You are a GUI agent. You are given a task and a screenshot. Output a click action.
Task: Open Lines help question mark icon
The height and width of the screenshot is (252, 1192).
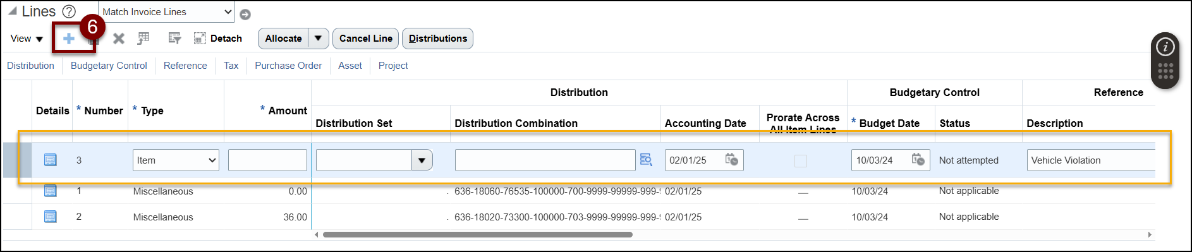(69, 11)
